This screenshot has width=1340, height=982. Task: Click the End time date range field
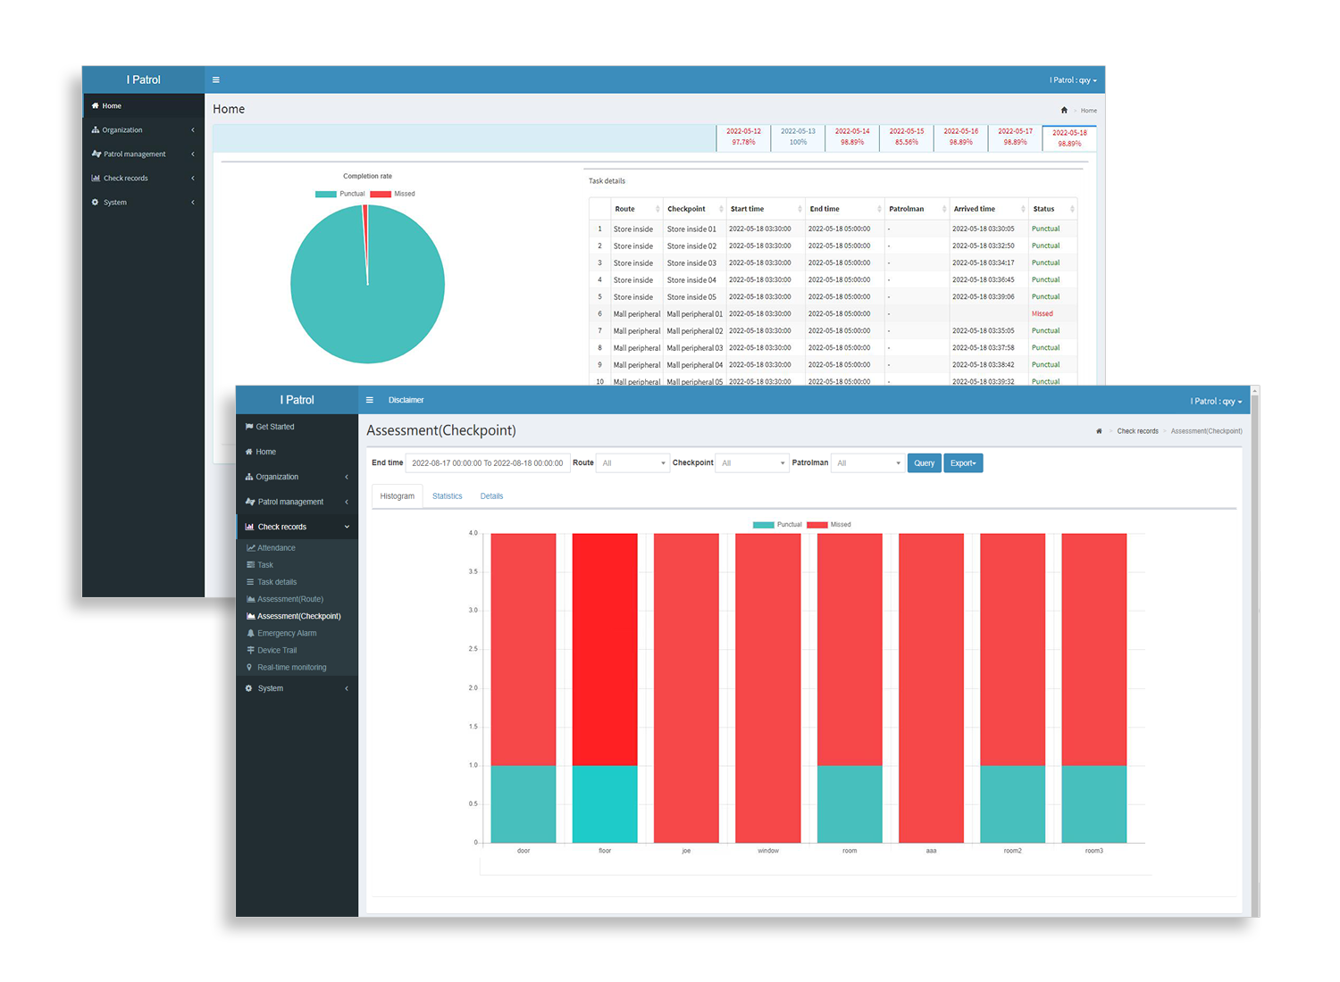pos(488,463)
